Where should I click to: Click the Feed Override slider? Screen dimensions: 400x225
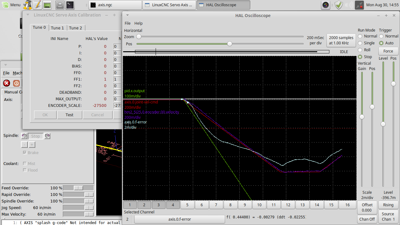tap(78, 188)
